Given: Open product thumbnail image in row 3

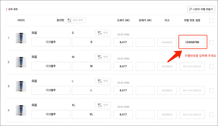Looking at the screenshot, I should pyautogui.click(x=19, y=86).
